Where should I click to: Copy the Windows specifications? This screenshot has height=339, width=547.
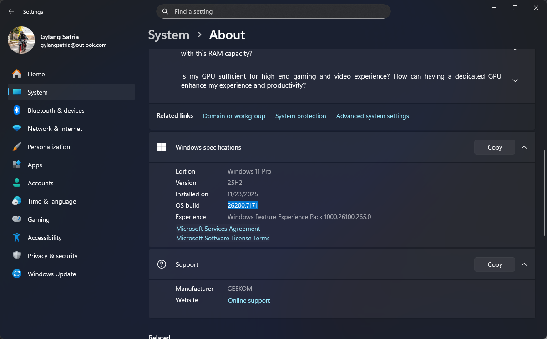(x=494, y=147)
